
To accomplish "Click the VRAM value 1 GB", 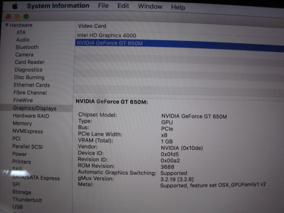I will [167, 141].
